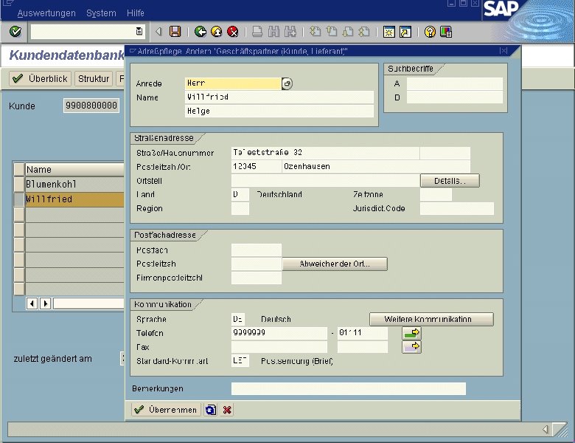Click the Abweichender Ort... button
The height and width of the screenshot is (443, 575).
(x=335, y=264)
